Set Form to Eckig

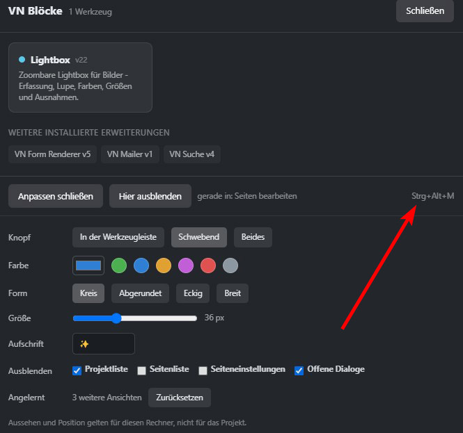[x=193, y=293]
